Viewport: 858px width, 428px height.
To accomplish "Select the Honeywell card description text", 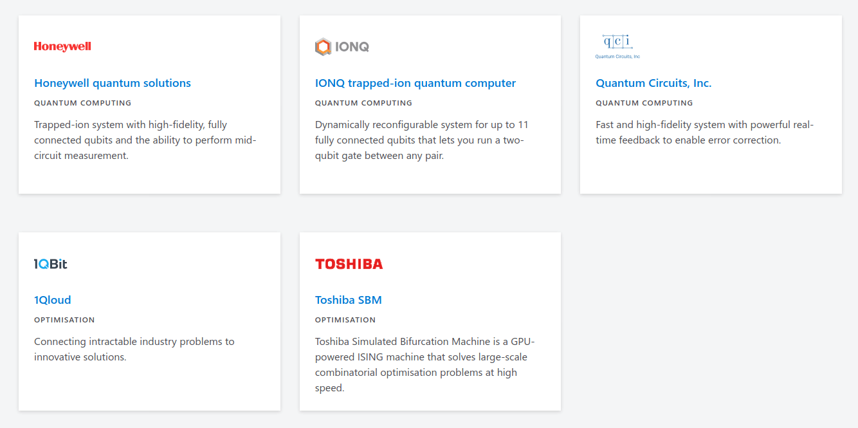I will click(x=145, y=140).
